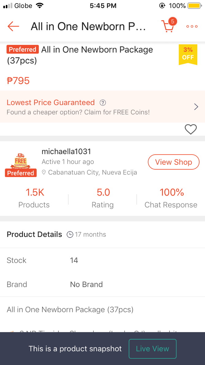205x365 pixels.
Task: Tap the 3% OFF discount badge
Action: coord(188,54)
